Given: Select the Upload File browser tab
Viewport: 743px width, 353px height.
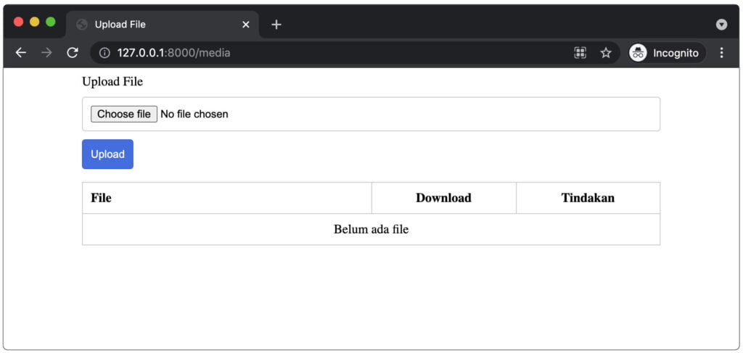Looking at the screenshot, I should pyautogui.click(x=163, y=25).
